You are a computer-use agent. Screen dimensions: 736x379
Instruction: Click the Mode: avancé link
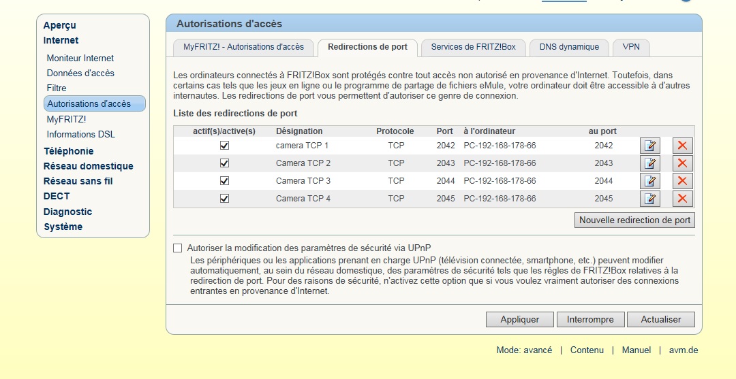pyautogui.click(x=524, y=350)
